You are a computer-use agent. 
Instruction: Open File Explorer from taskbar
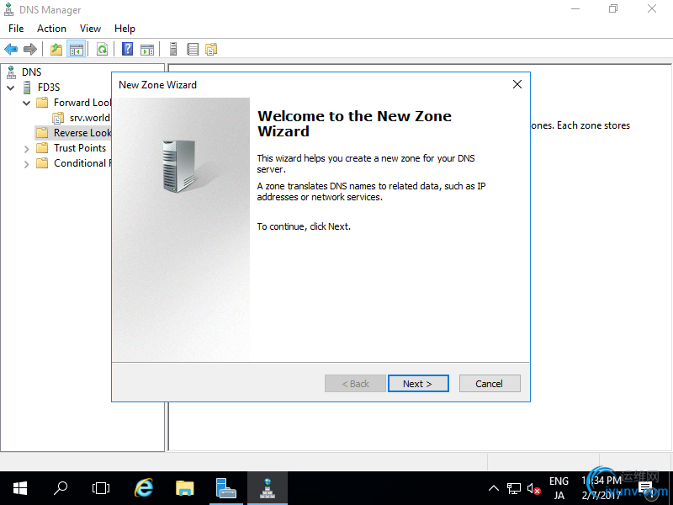[185, 488]
